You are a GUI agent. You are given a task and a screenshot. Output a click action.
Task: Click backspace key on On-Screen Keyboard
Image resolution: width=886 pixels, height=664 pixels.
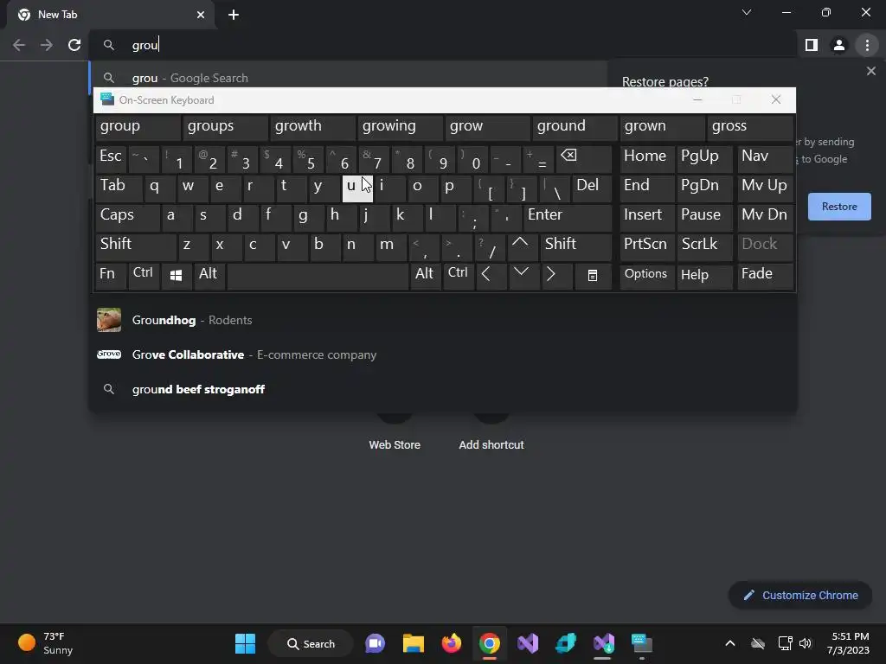click(584, 159)
